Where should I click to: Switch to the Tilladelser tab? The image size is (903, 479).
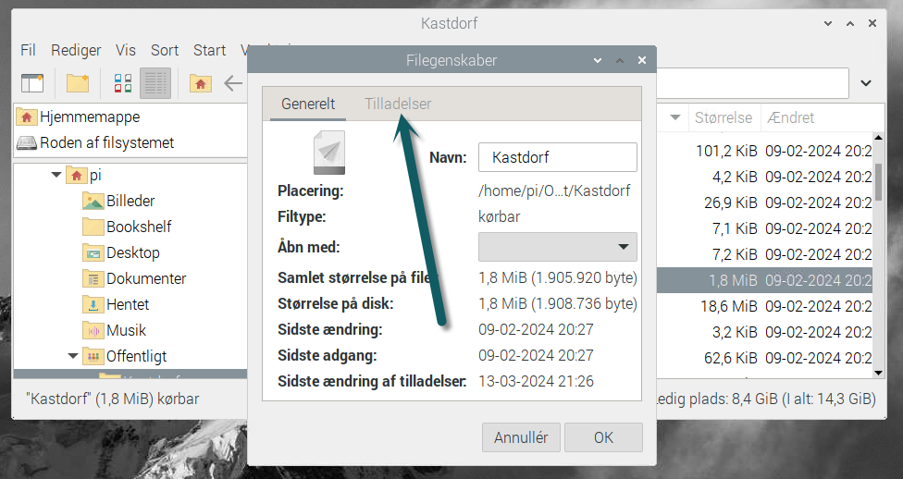pyautogui.click(x=398, y=104)
